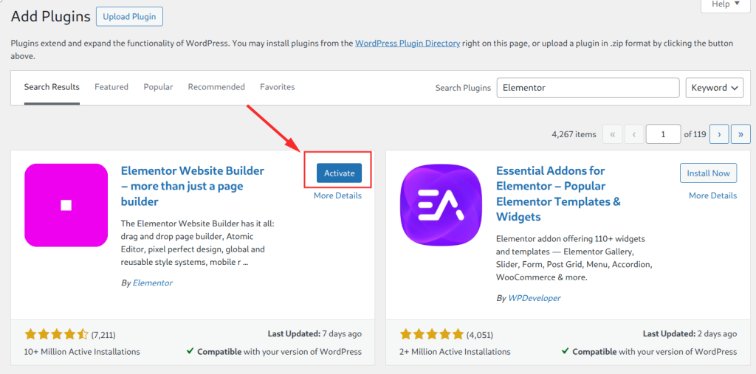Open the Favorites tab
Image resolution: width=756 pixels, height=374 pixels.
coord(278,87)
